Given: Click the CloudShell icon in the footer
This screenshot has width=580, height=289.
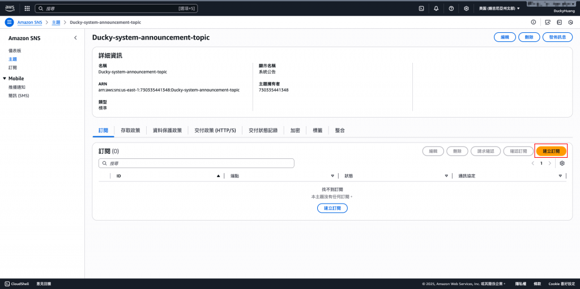Looking at the screenshot, I should (7, 284).
